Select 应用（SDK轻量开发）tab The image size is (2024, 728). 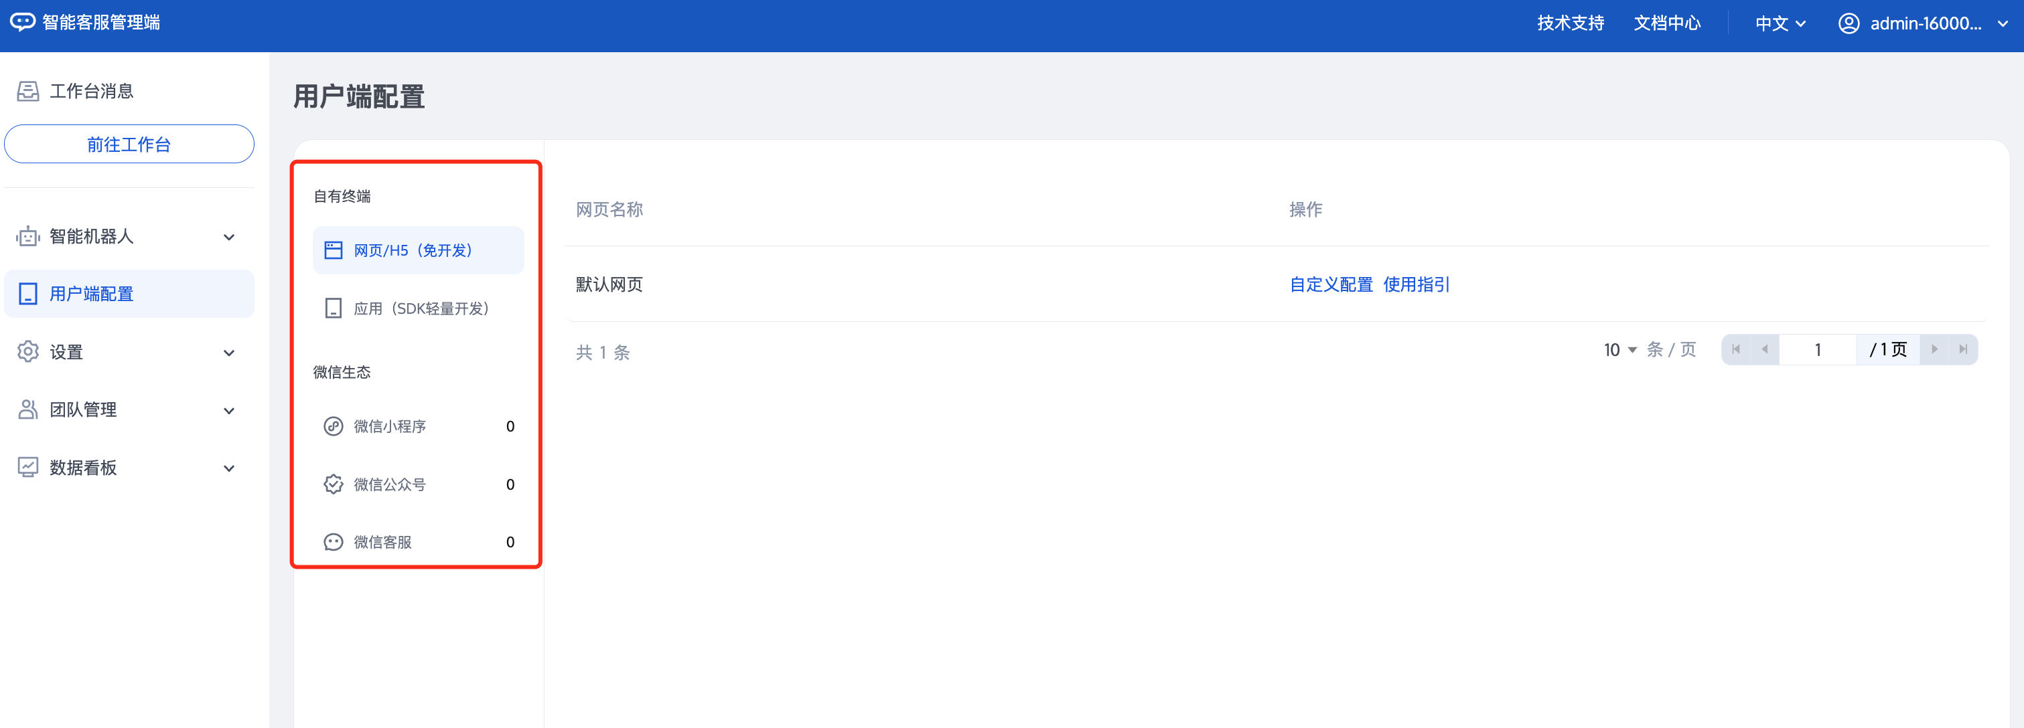pyautogui.click(x=417, y=308)
